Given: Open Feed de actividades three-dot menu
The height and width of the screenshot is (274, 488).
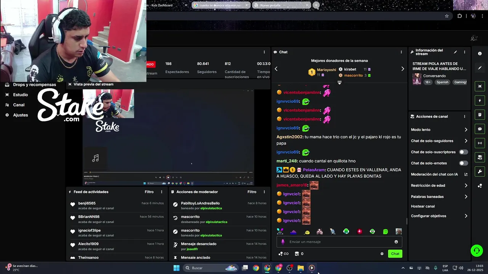Looking at the screenshot, I should 162,192.
